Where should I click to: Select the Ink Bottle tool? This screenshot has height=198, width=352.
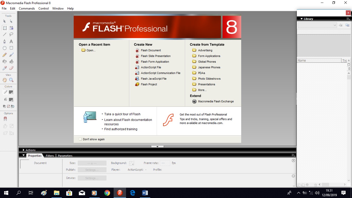pos(5,61)
